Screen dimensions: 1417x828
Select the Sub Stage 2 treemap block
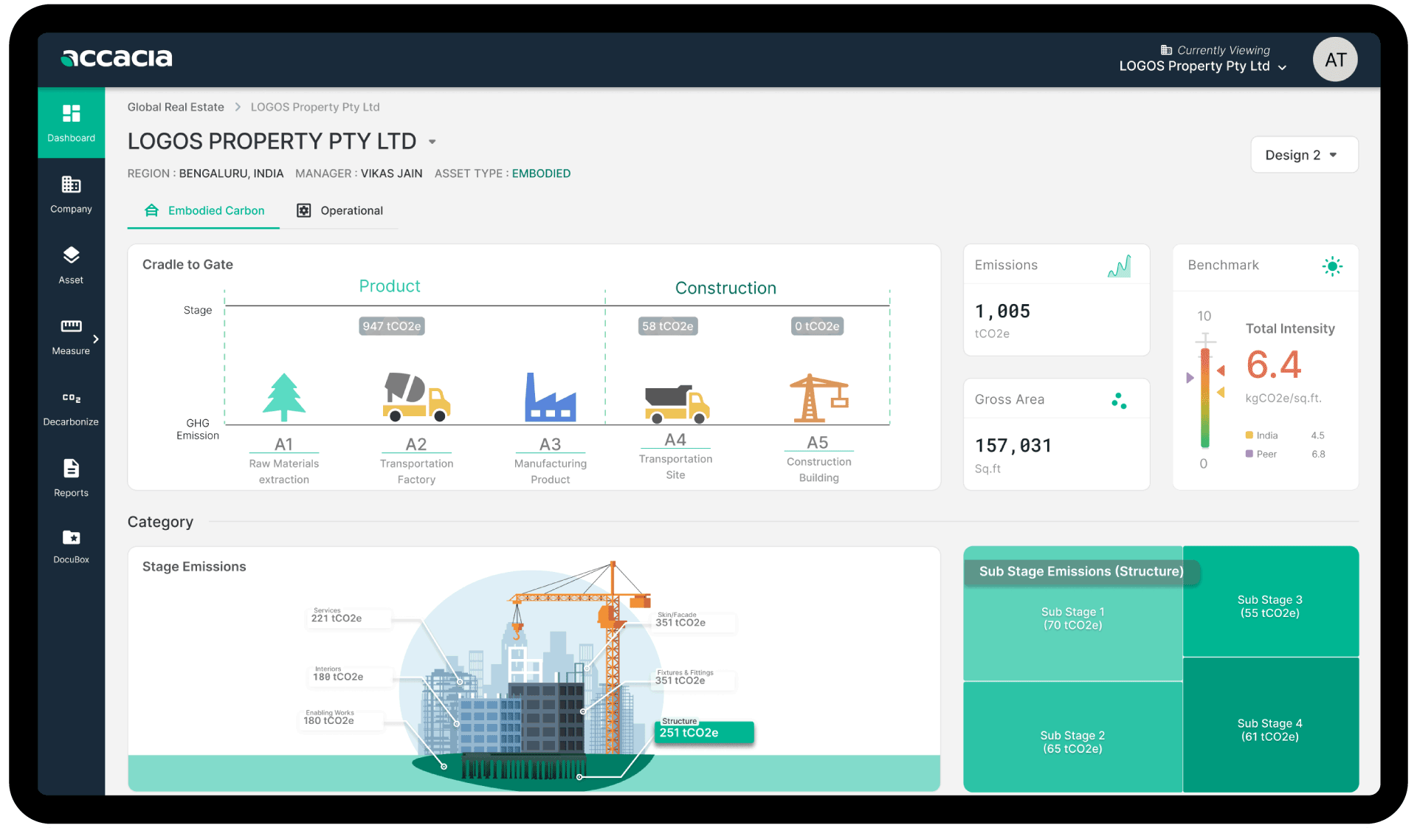[x=1072, y=738]
